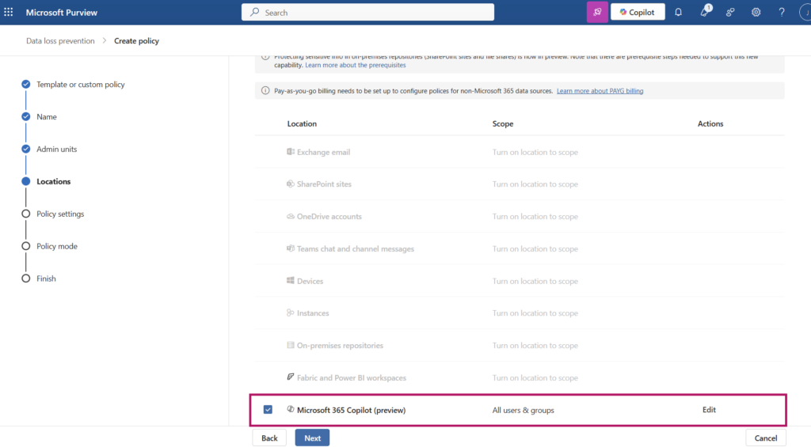Click the Name step completed checkmark
Screen dimensions: 811x447
26,117
